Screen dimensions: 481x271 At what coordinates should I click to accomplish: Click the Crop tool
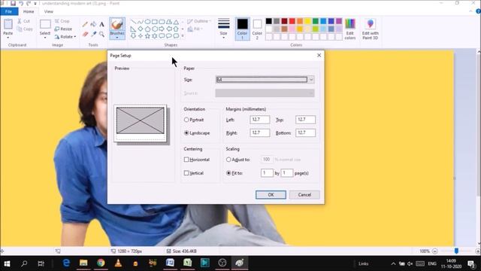[62, 21]
